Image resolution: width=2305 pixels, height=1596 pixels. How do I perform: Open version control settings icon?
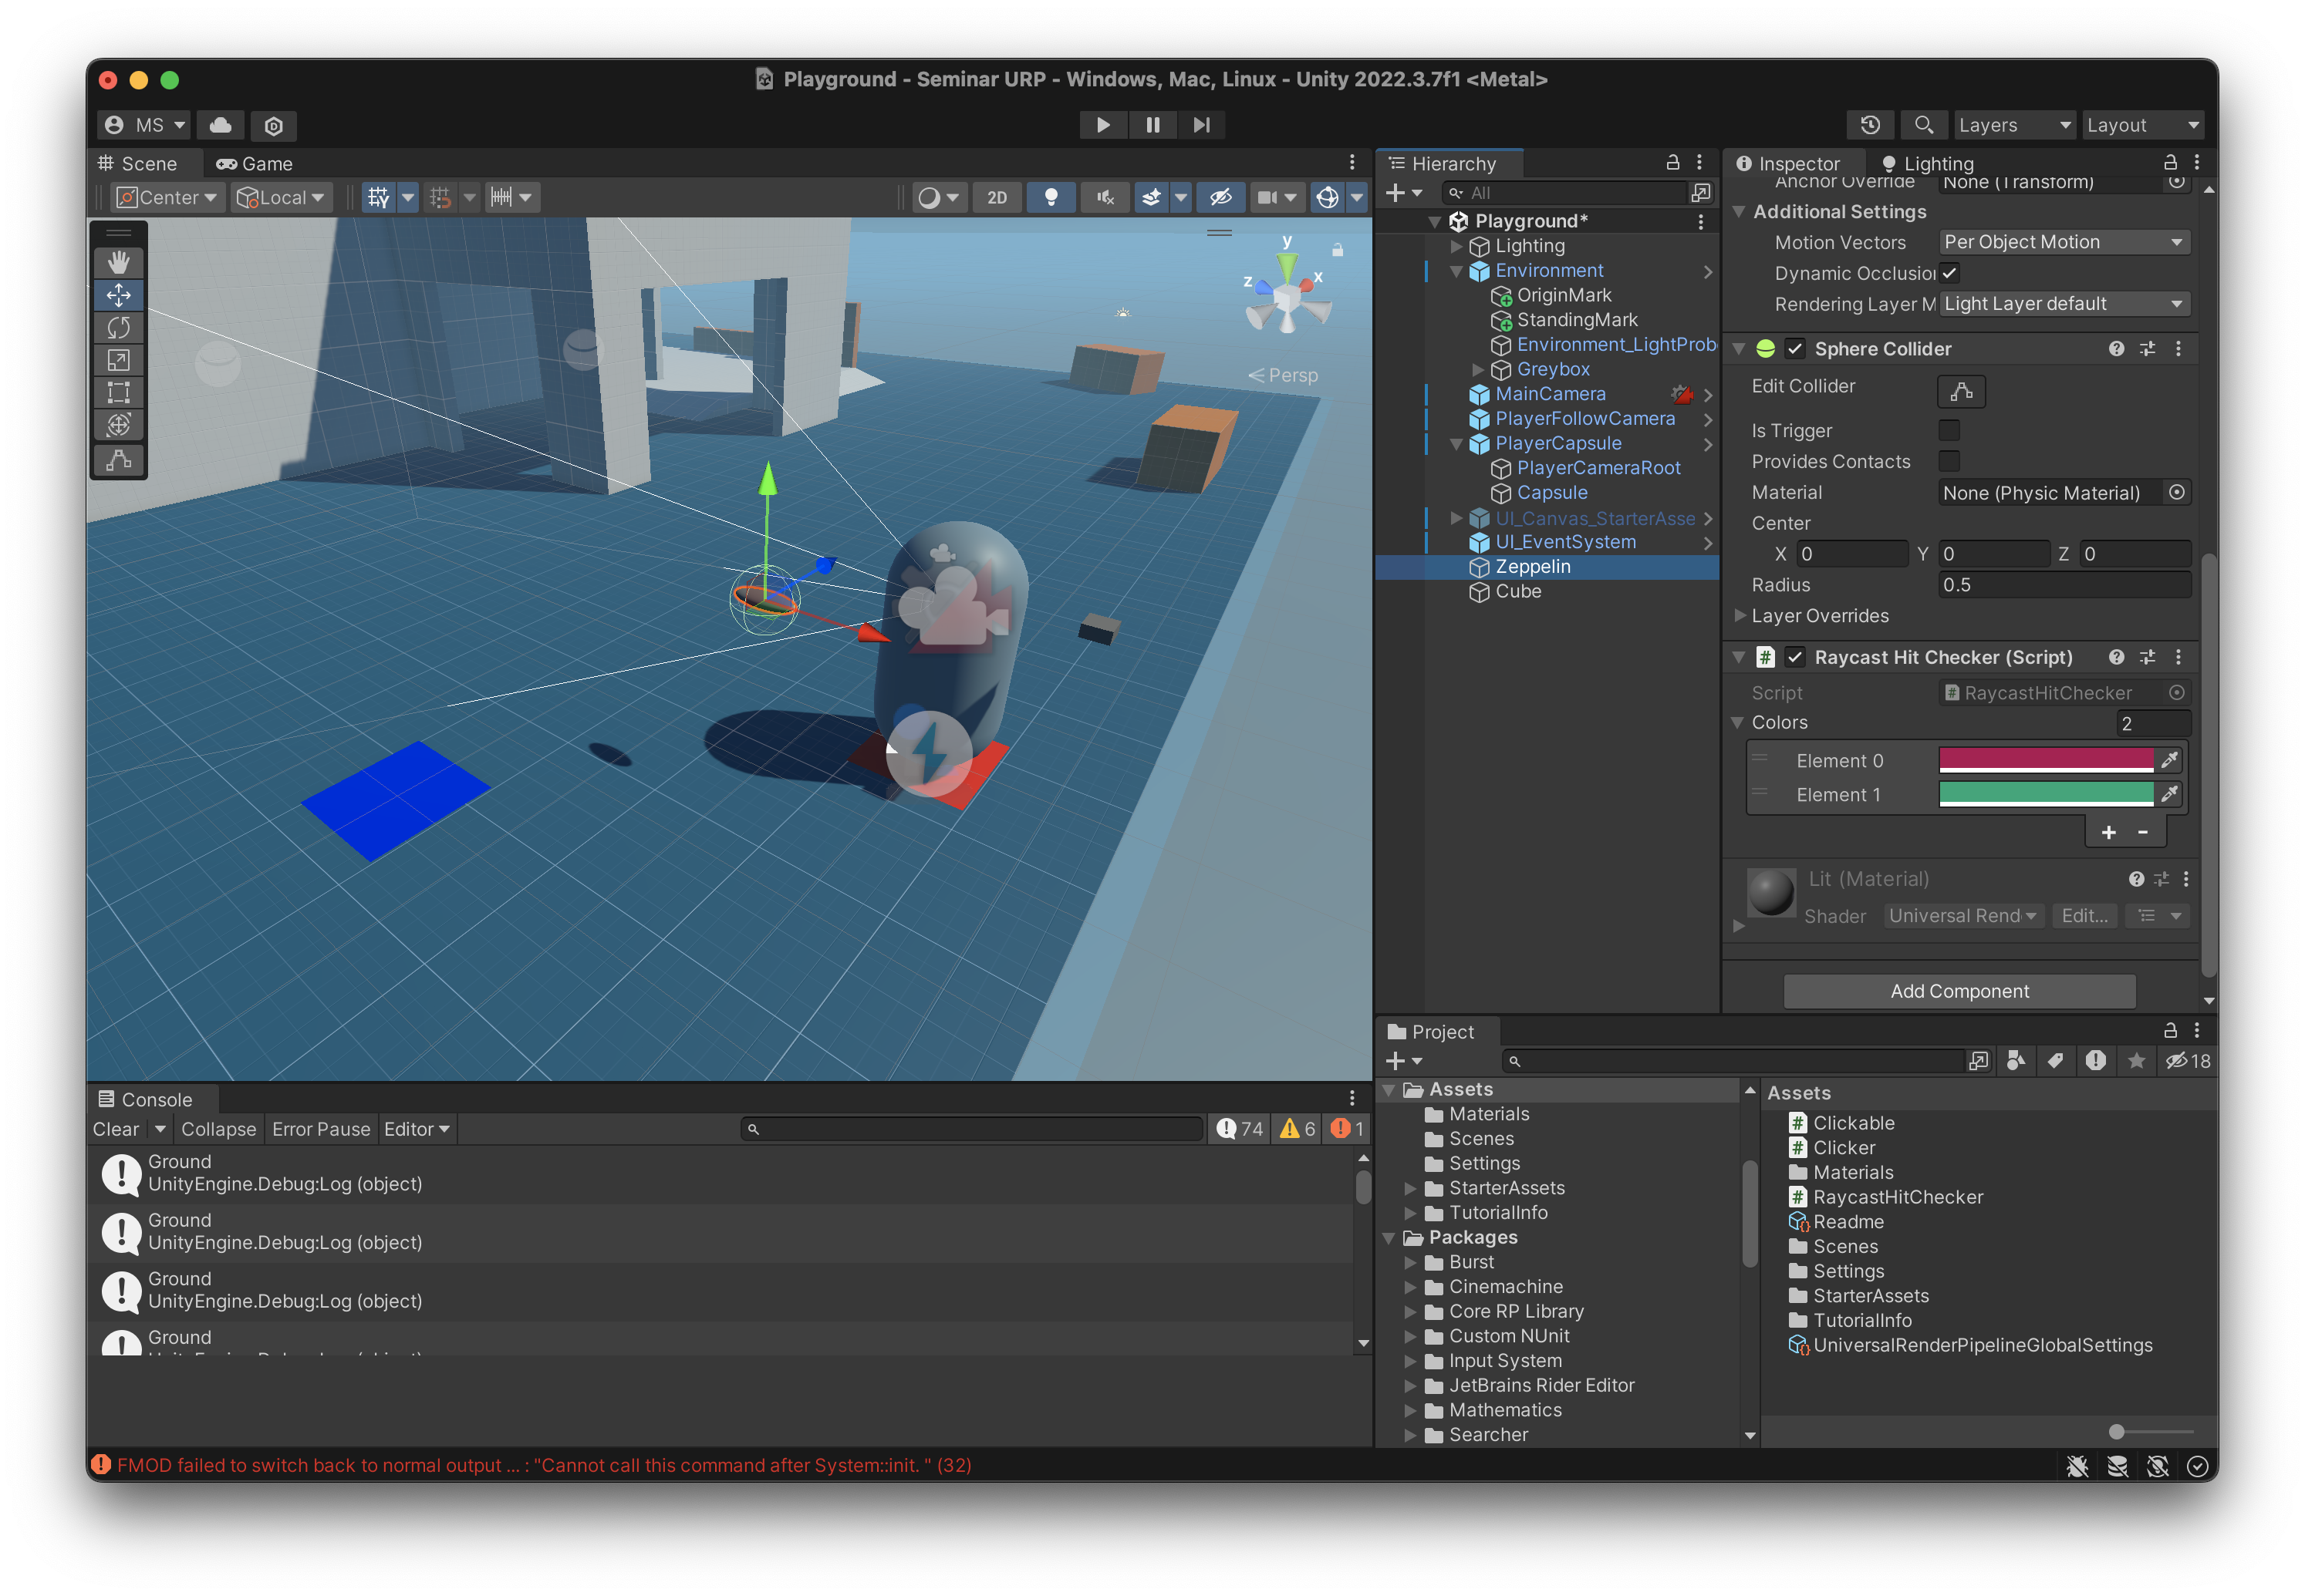click(x=273, y=125)
